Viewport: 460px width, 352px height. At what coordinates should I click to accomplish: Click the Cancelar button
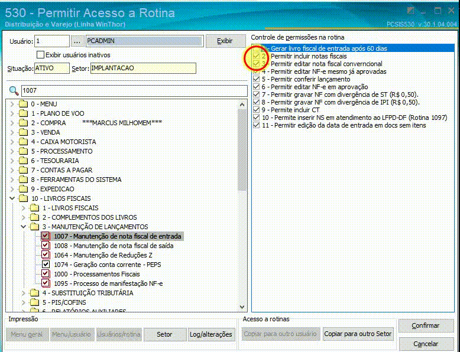pyautogui.click(x=426, y=344)
